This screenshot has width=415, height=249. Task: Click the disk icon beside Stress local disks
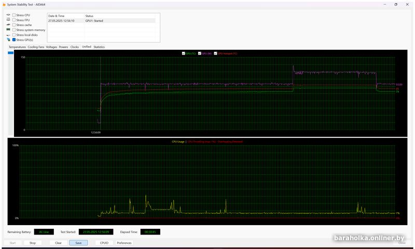(x=8, y=35)
